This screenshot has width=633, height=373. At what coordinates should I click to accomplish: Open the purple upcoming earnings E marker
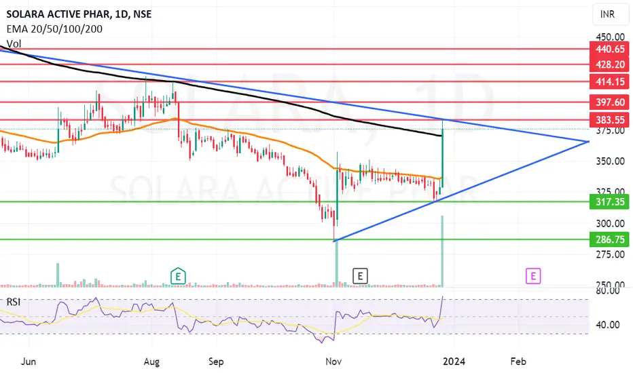point(533,276)
